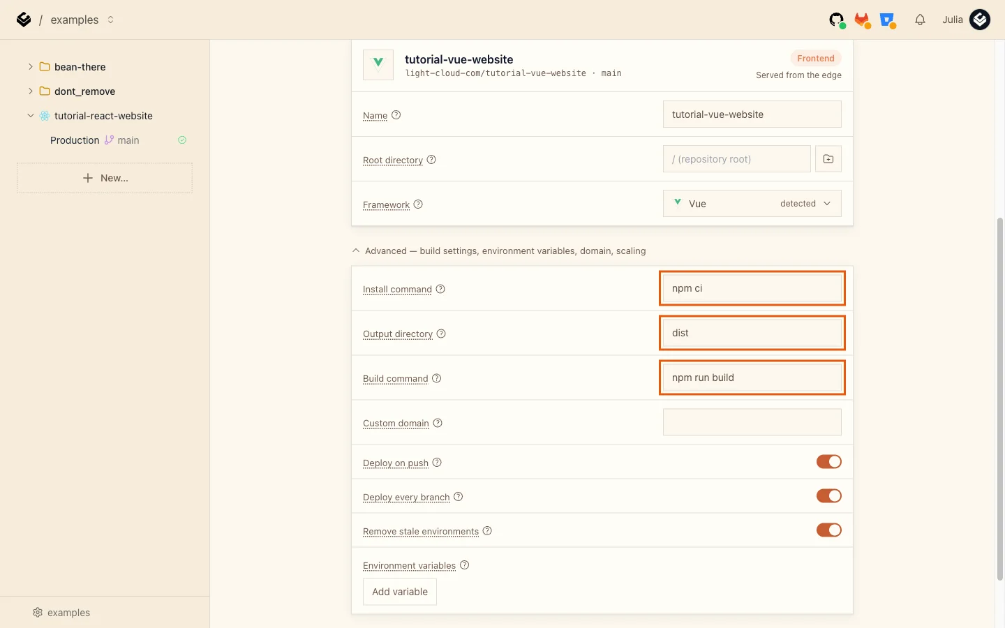
Task: Expand the bean-there folder
Action: click(31, 67)
